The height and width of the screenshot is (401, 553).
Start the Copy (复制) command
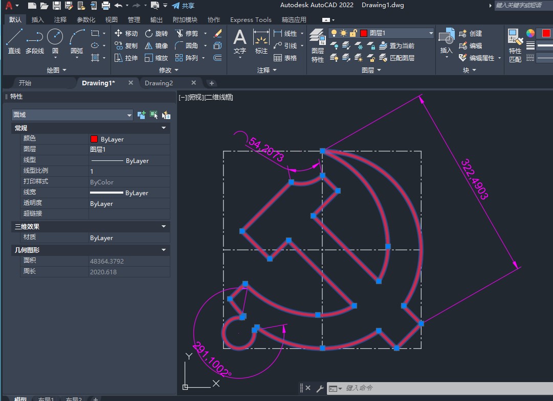[x=126, y=46]
